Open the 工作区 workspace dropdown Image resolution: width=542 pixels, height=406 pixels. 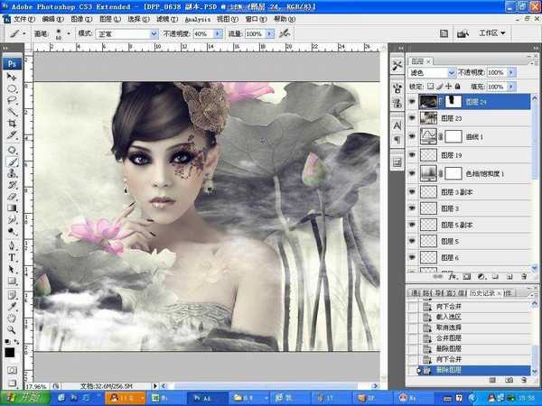click(x=495, y=33)
